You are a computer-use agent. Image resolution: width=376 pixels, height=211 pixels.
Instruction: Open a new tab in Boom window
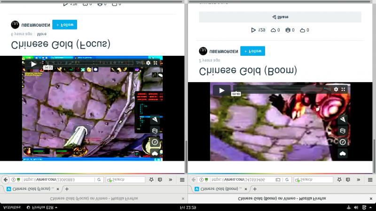click(x=255, y=189)
